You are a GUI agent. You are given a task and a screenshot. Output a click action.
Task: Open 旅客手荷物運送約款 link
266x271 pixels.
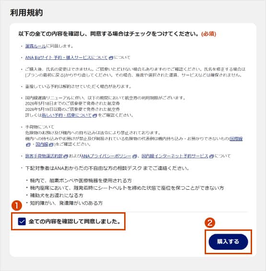[44, 156]
